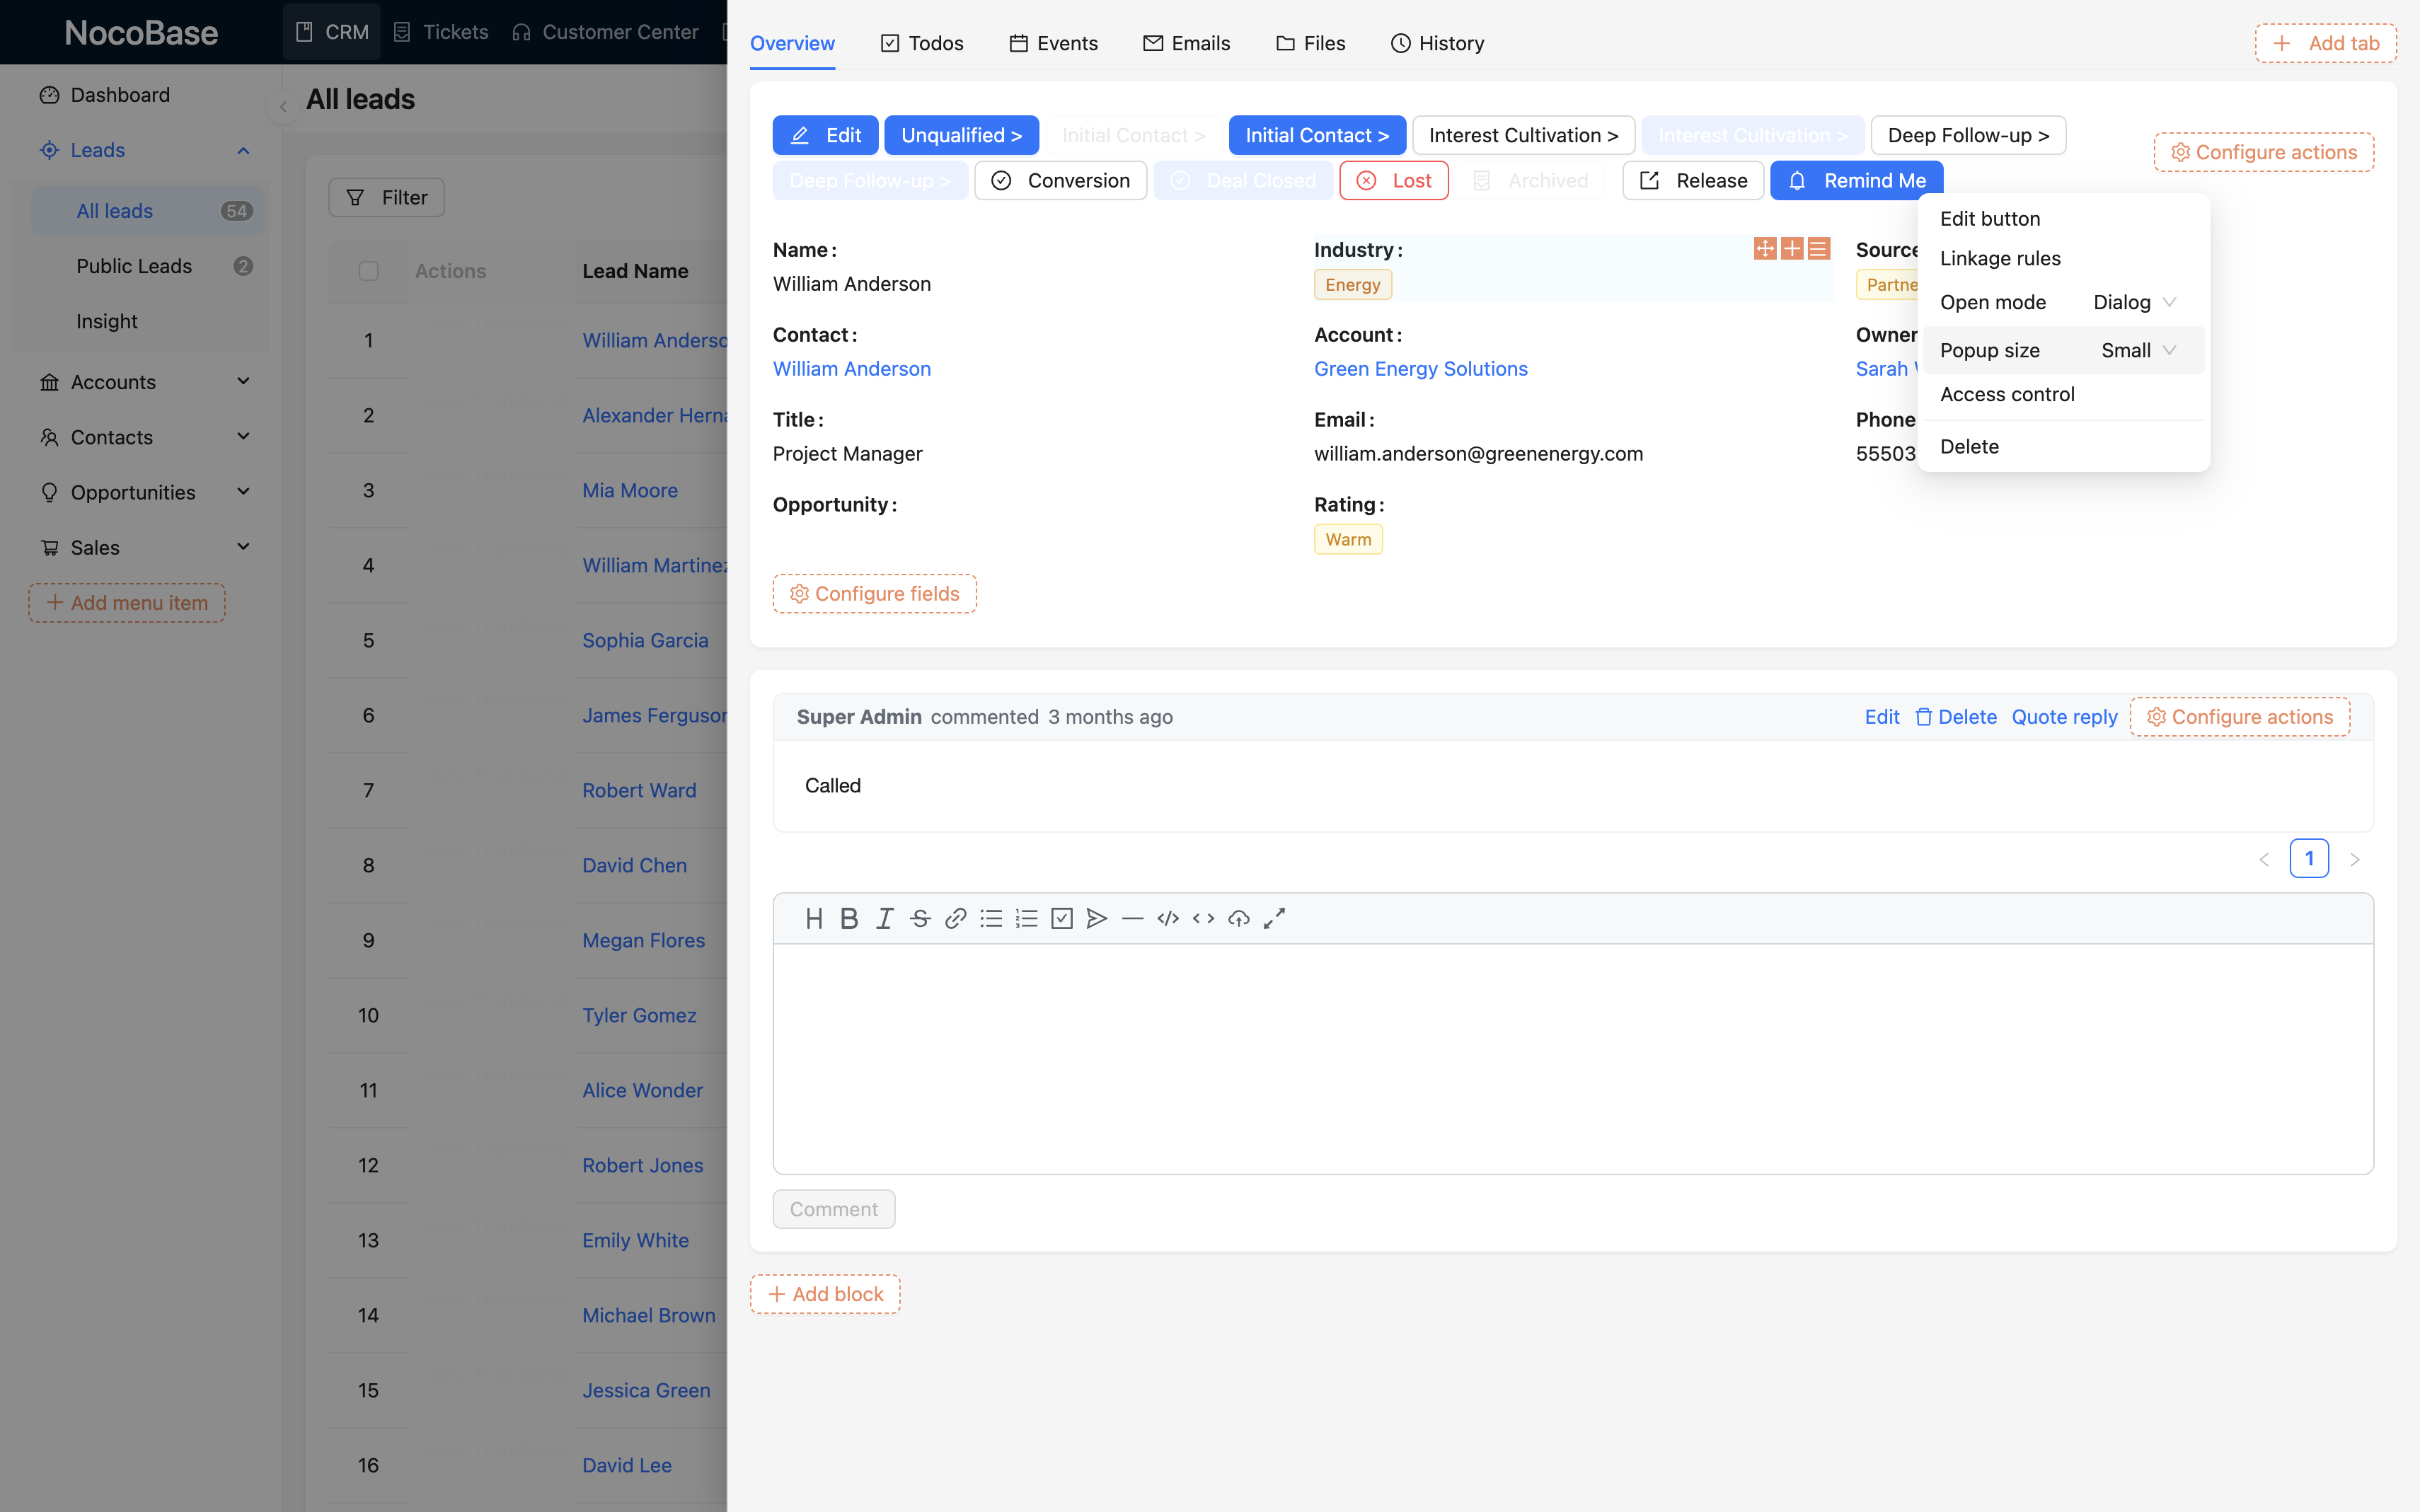Go to next comments page arrow

click(2354, 859)
